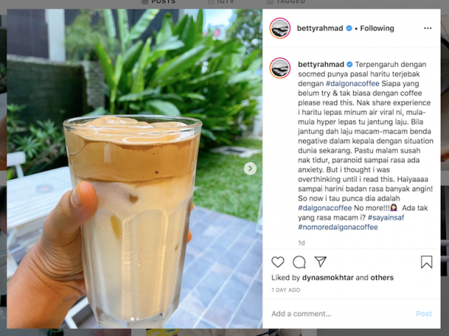The image size is (449, 336).
Task: Click the profile avatar beside the caption
Action: point(280,68)
